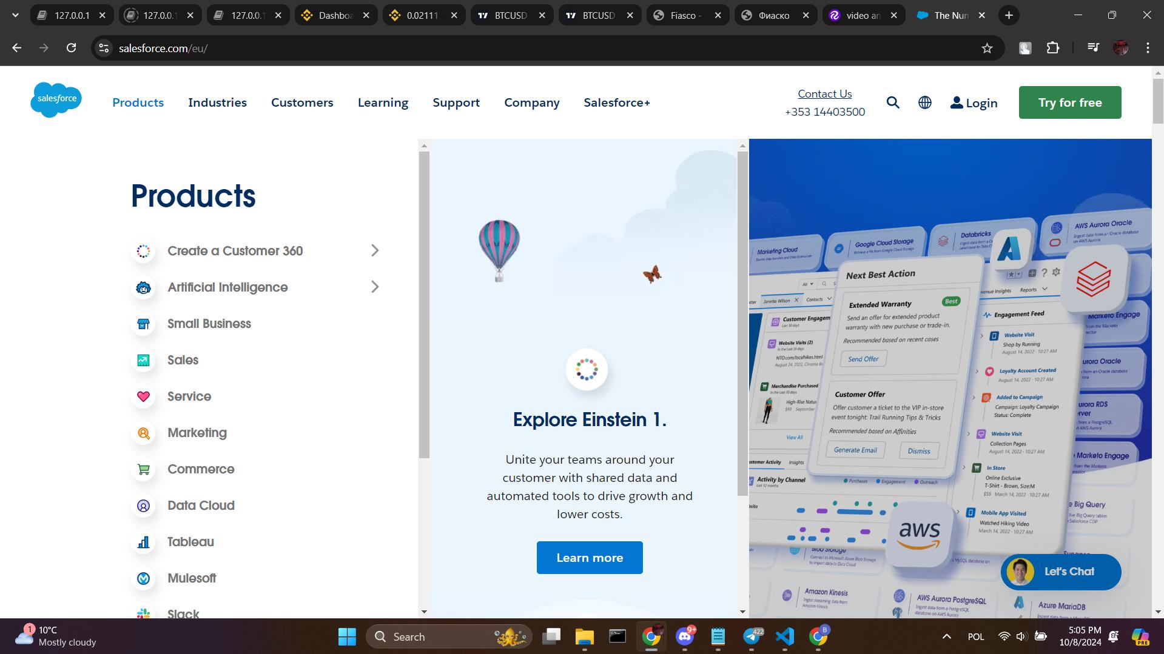Click the Artificial Intelligence Einstein icon

pos(143,287)
